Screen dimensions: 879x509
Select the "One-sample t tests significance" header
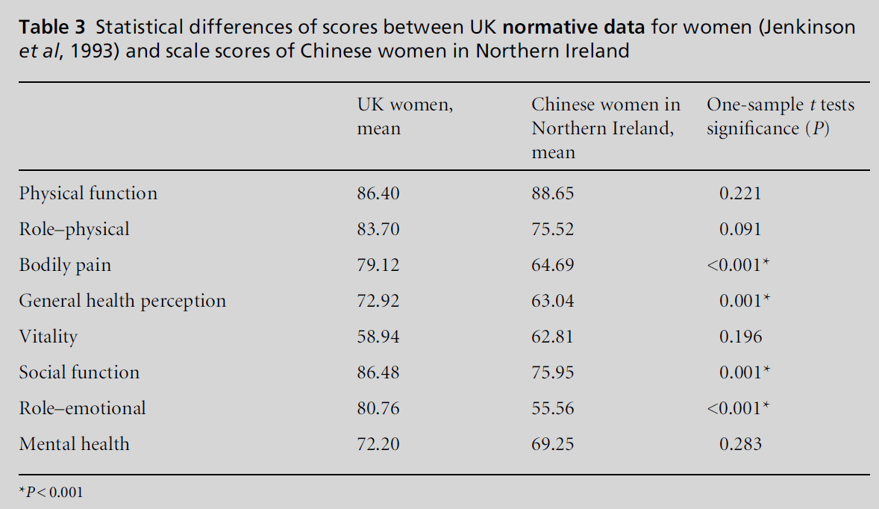click(780, 116)
